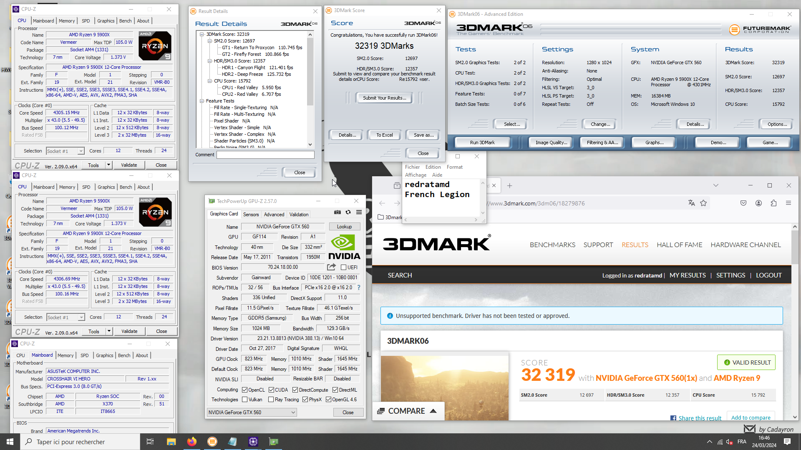
Task: Toggle the DirectCompute checkbox
Action: point(295,390)
